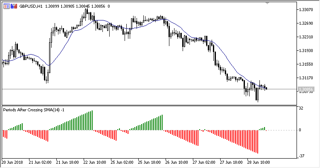The image size is (320, 168).
Task: Click the 25 Jun 02:00 time label
Action: pos(122,162)
